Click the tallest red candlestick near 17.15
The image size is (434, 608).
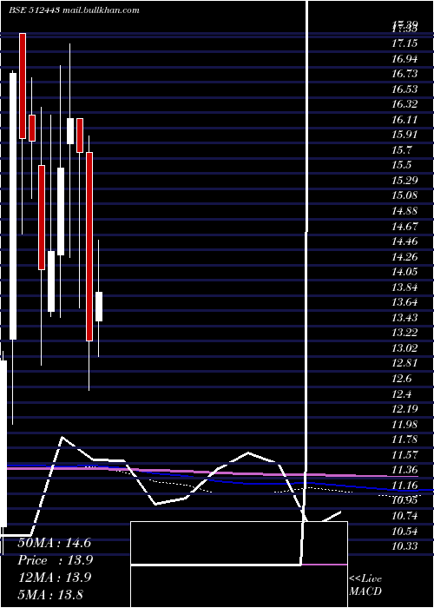(23, 86)
